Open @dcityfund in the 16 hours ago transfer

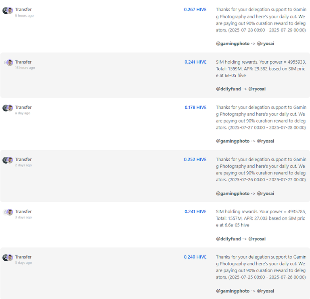tap(228, 89)
